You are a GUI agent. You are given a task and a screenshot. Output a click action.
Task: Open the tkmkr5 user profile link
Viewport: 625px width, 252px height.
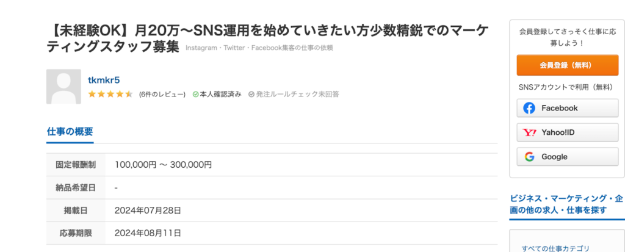coord(104,80)
